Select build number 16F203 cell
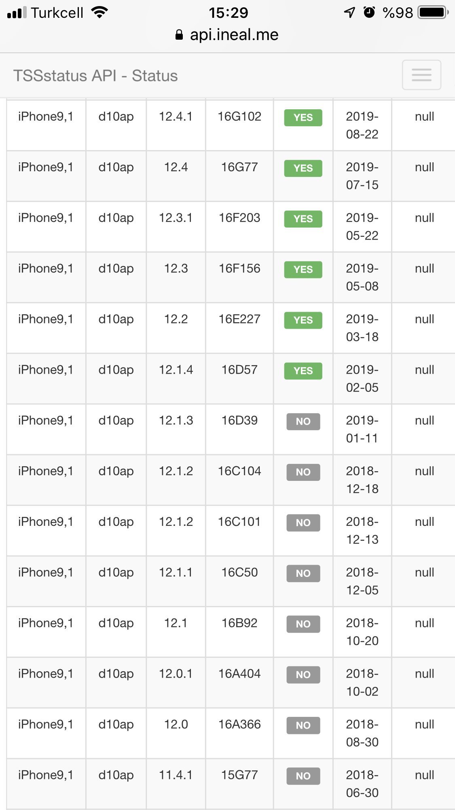The width and height of the screenshot is (455, 810). point(239,227)
